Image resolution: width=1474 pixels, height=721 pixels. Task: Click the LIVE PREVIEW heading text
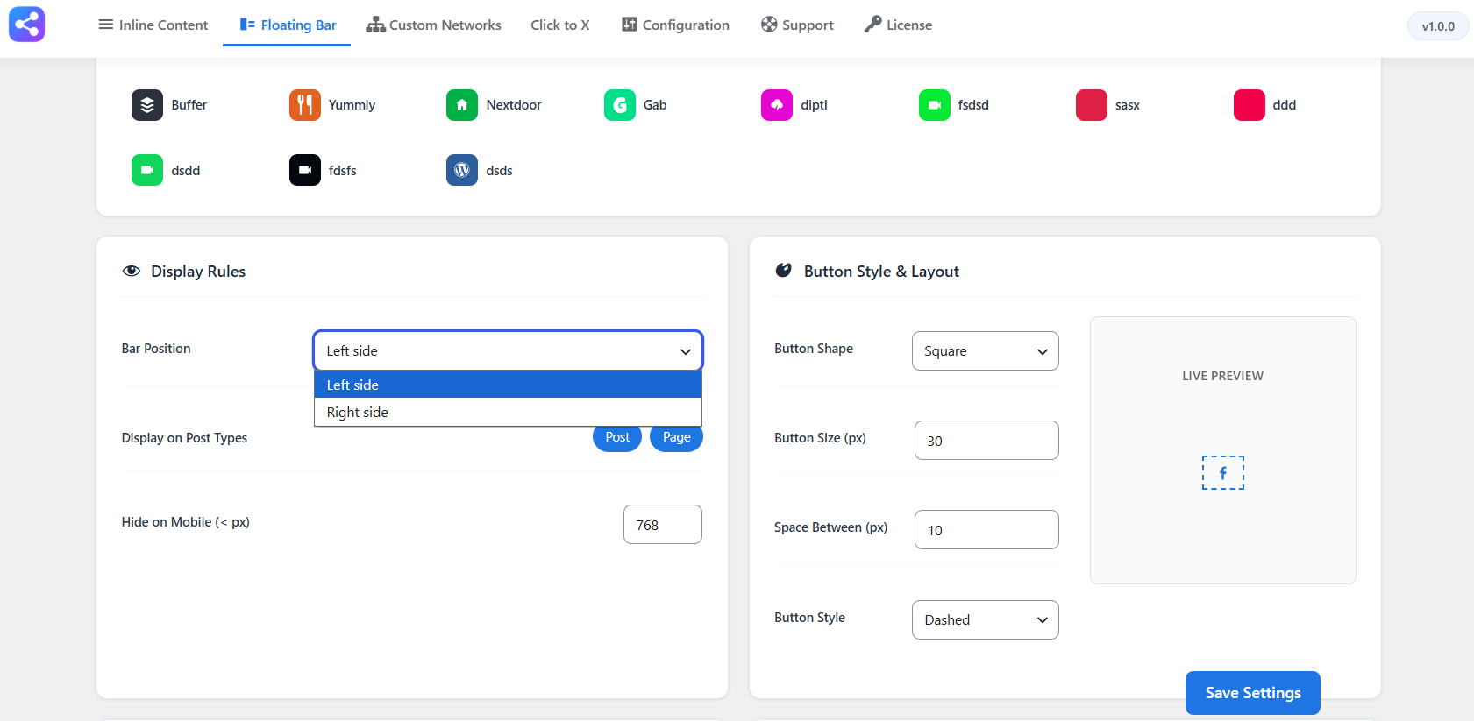point(1222,376)
